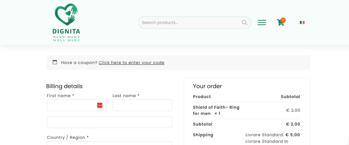Click the unlabeled field below the name inputs

pyautogui.click(x=109, y=122)
